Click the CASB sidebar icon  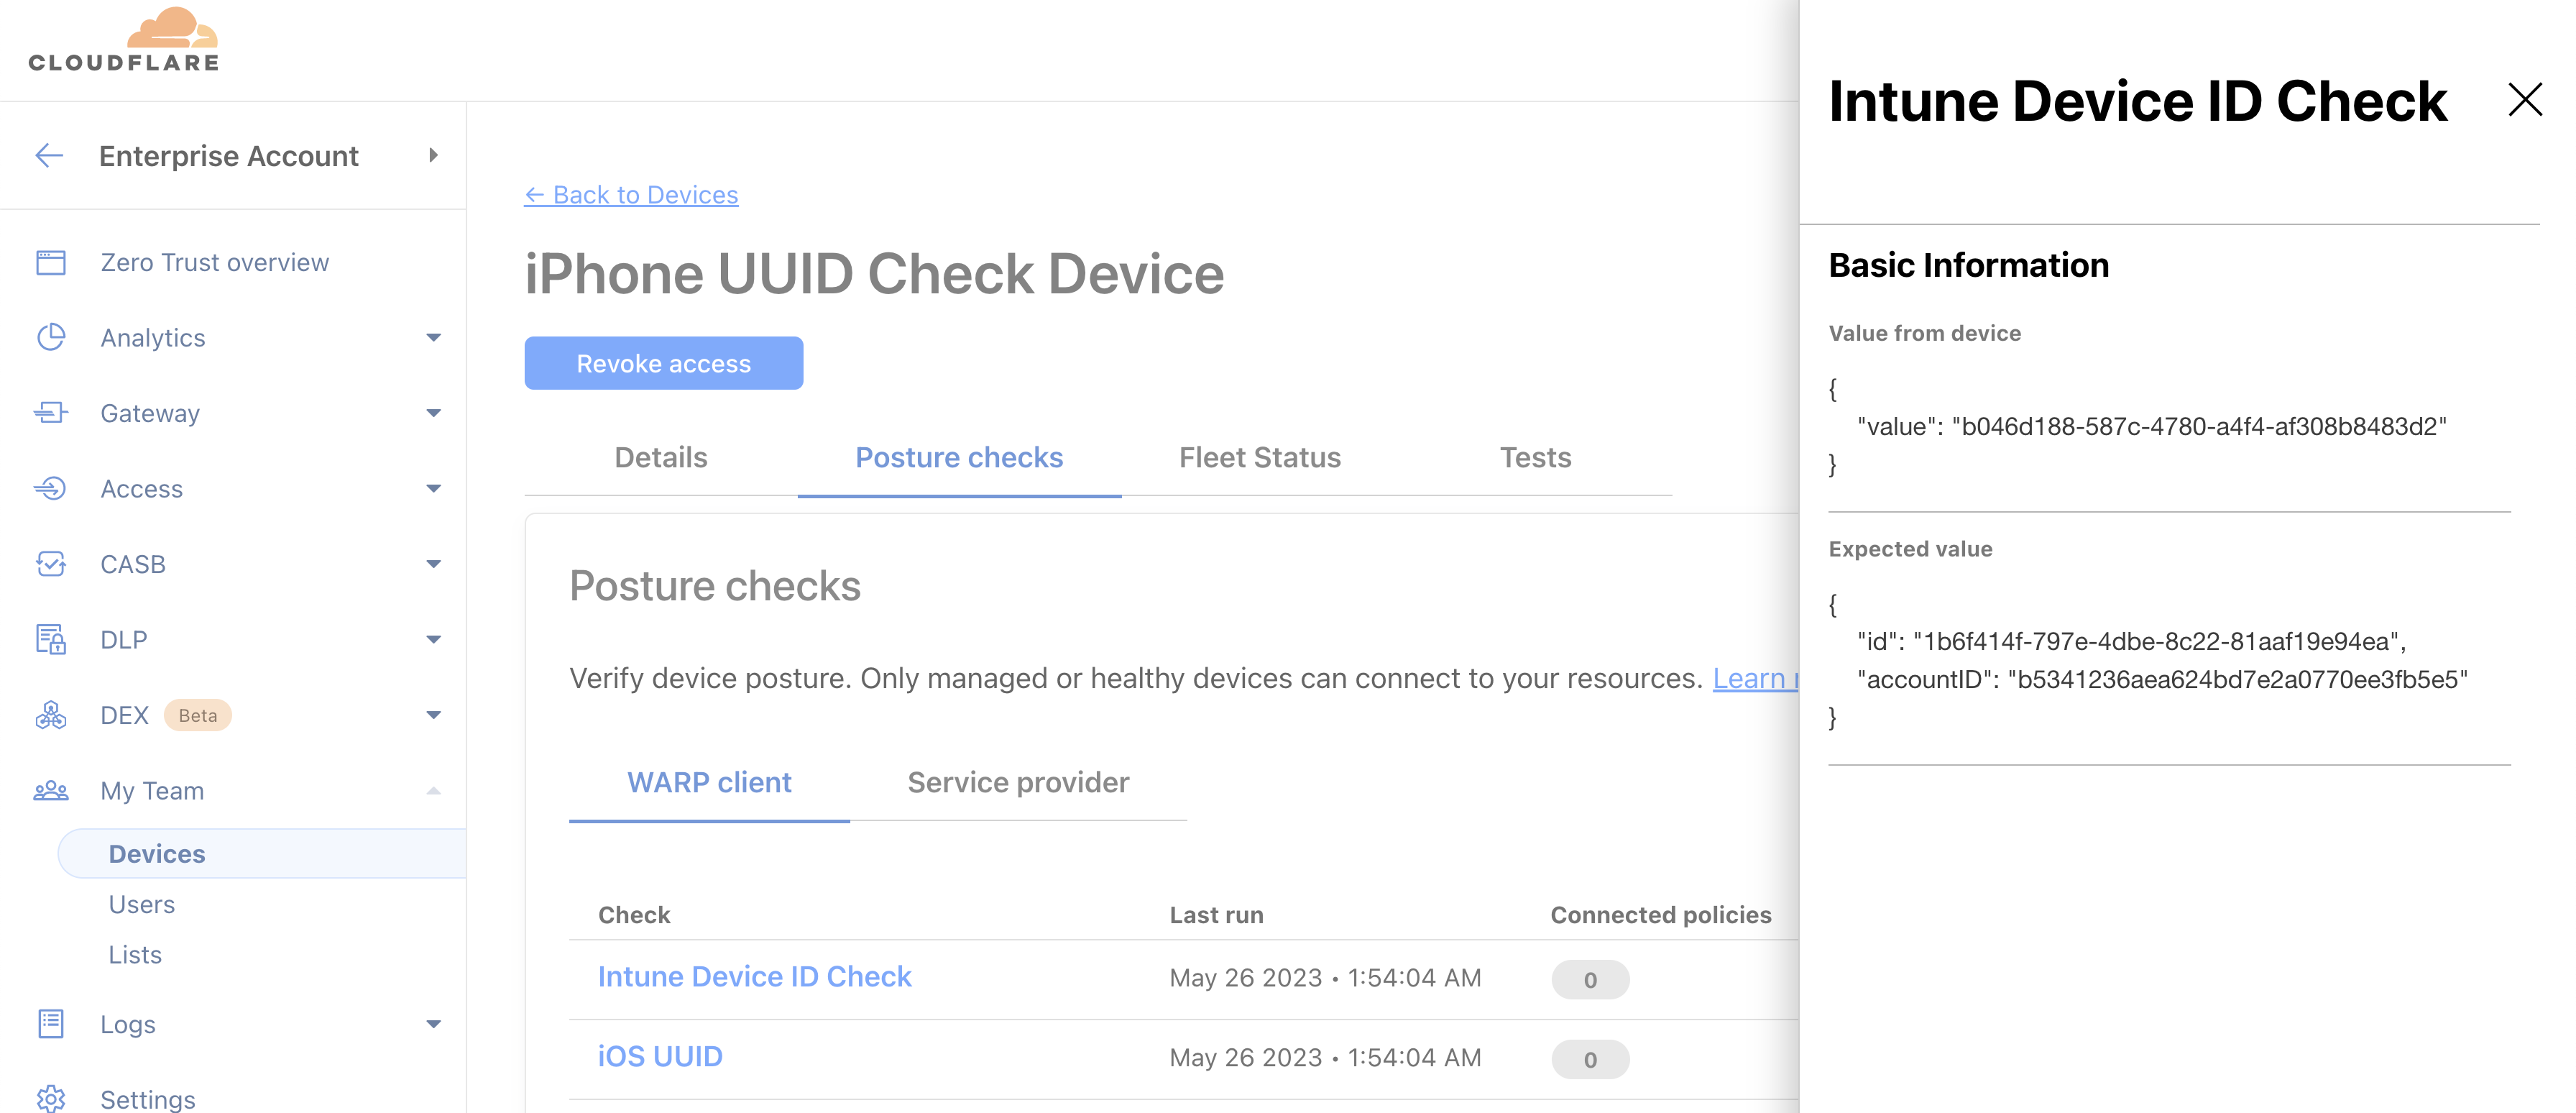51,564
